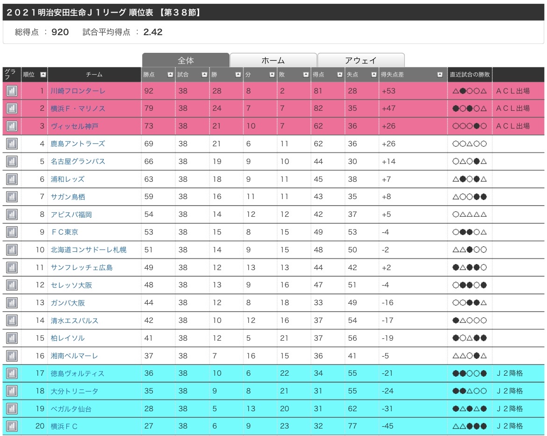
Task: Sort table by 勝 column arrow
Action: [x=238, y=75]
